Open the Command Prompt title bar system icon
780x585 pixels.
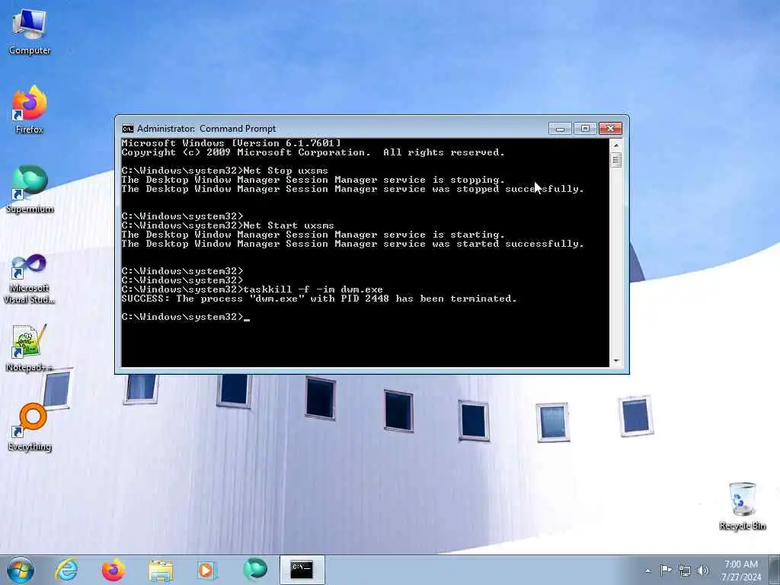(128, 129)
